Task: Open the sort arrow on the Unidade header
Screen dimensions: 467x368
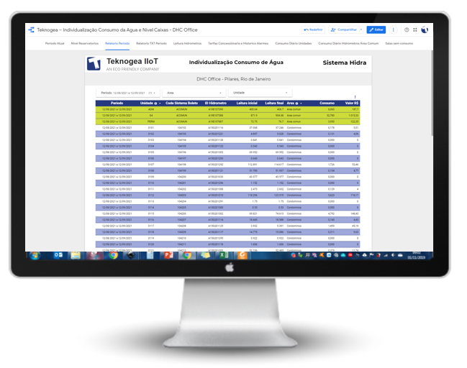Action: [x=160, y=103]
